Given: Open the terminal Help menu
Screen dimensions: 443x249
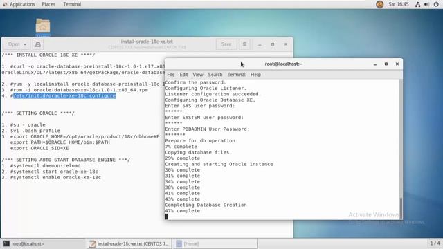Looking at the screenshot, I should pyautogui.click(x=255, y=75).
